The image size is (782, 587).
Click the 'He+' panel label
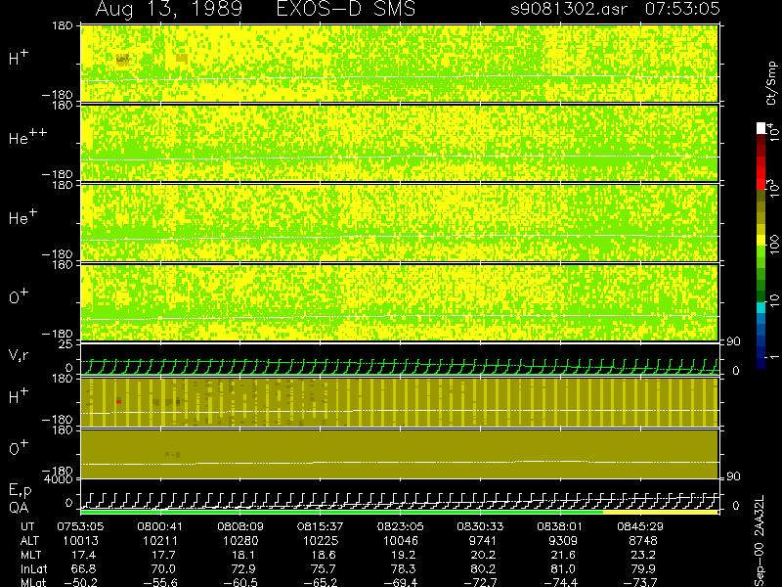pos(22,216)
